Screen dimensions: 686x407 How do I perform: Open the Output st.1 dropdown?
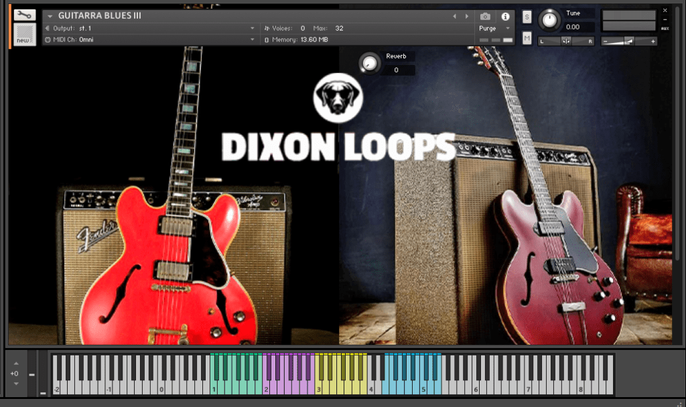pyautogui.click(x=253, y=28)
